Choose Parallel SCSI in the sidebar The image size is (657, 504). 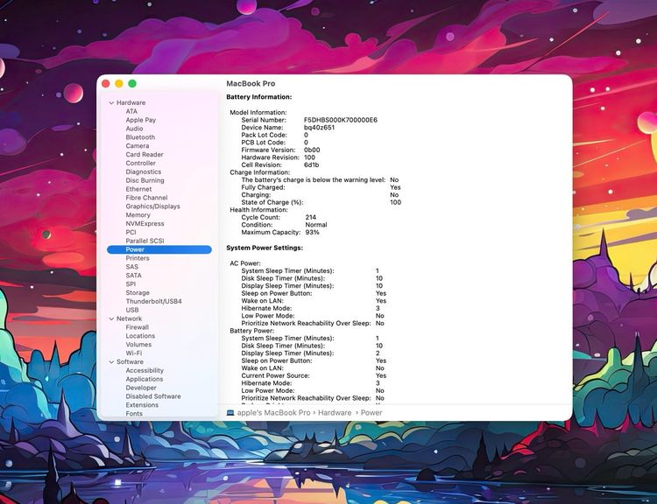pos(145,241)
